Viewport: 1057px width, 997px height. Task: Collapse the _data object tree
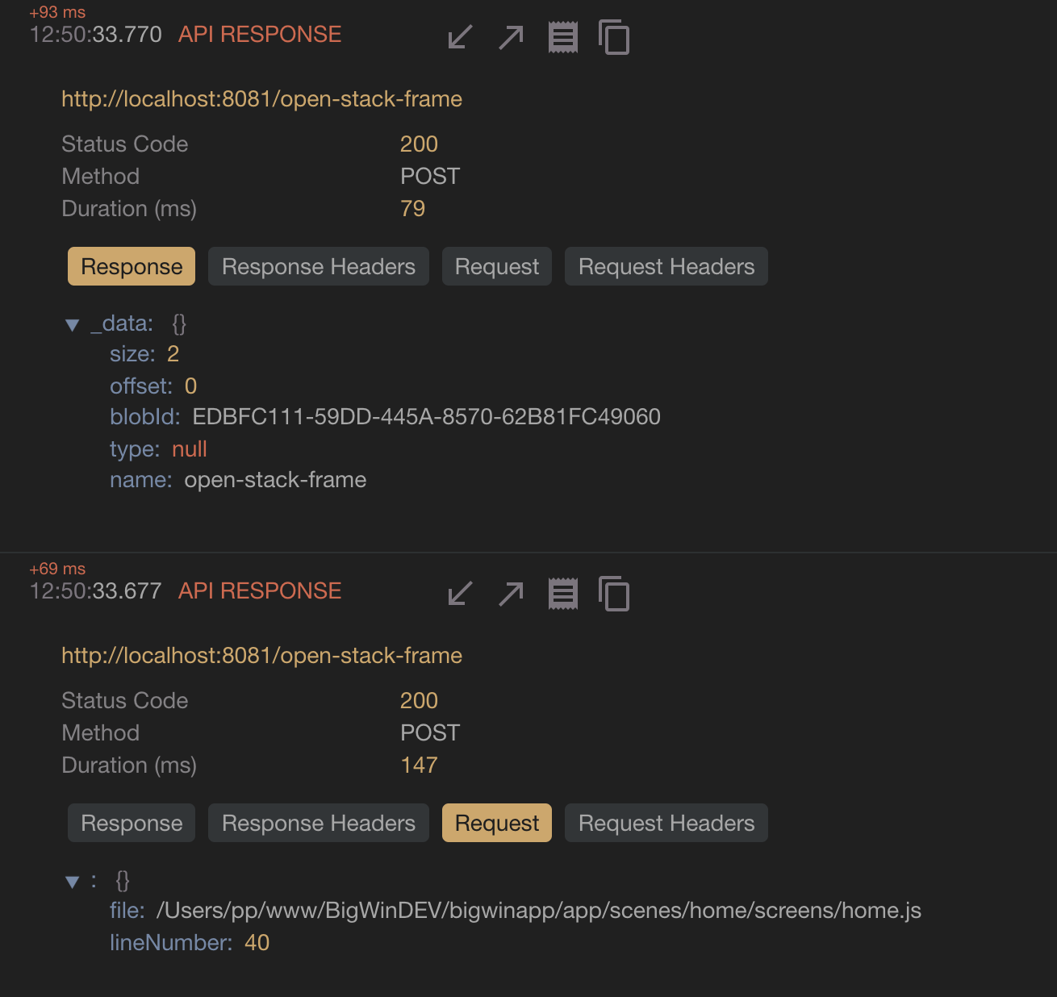pyautogui.click(x=73, y=323)
